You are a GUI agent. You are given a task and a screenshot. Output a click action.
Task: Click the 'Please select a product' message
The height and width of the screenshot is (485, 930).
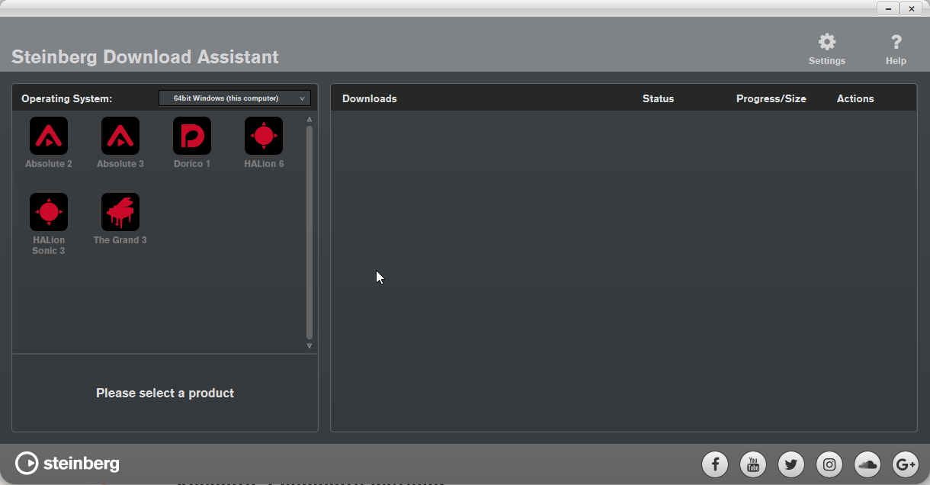pos(165,393)
